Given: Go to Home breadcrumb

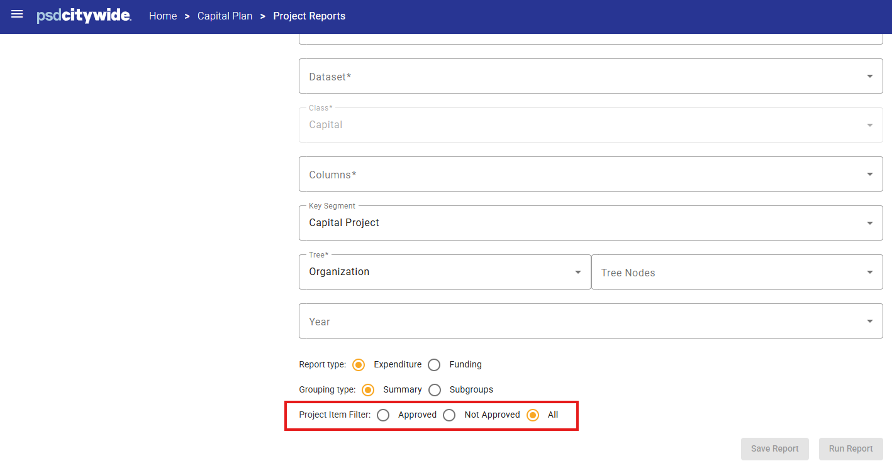Looking at the screenshot, I should tap(163, 16).
